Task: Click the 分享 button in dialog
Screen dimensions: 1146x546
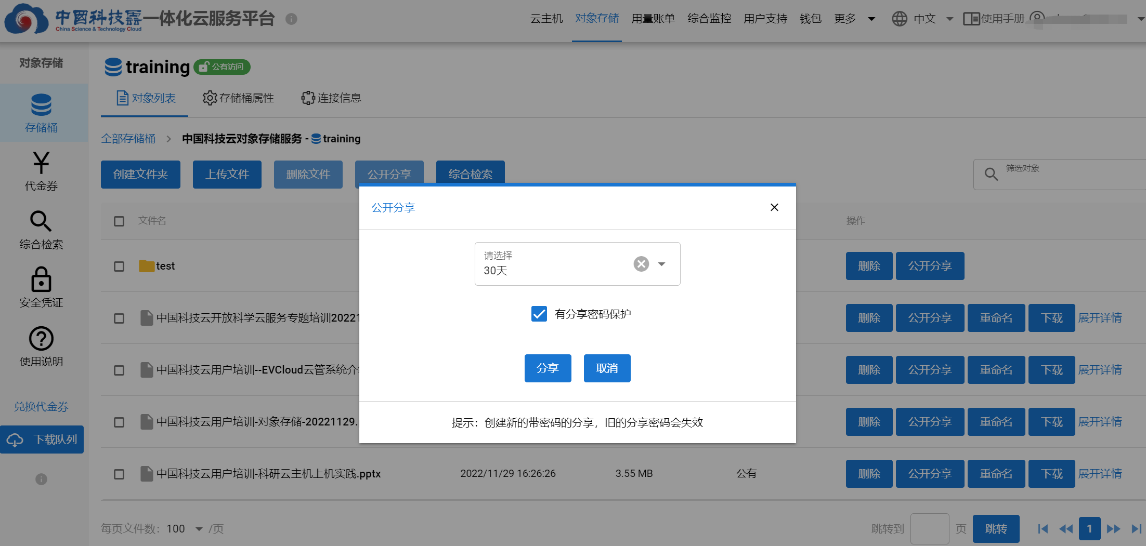Action: pos(548,368)
